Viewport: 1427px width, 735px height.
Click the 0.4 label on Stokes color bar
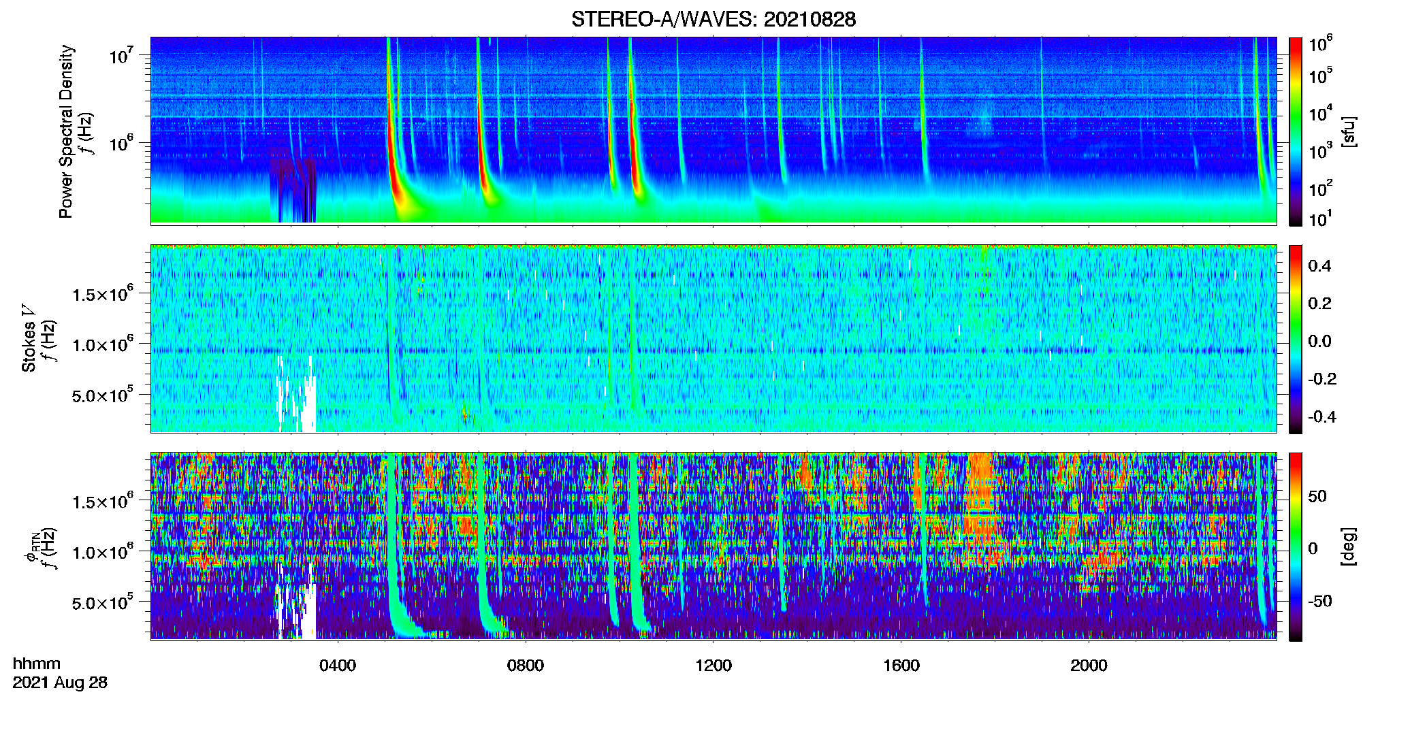(x=1319, y=266)
